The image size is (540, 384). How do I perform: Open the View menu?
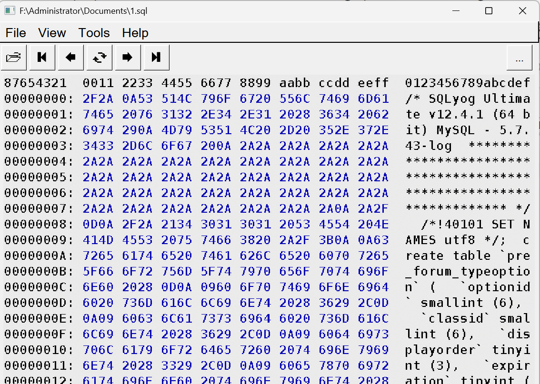click(x=52, y=33)
